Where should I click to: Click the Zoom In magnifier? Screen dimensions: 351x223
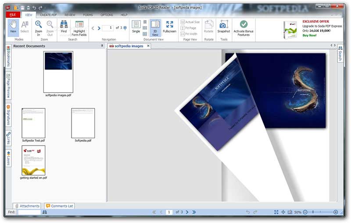pyautogui.click(x=39, y=28)
